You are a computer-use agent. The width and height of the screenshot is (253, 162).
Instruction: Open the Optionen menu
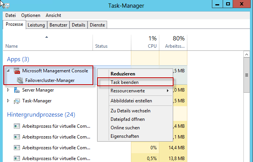[x=31, y=15]
